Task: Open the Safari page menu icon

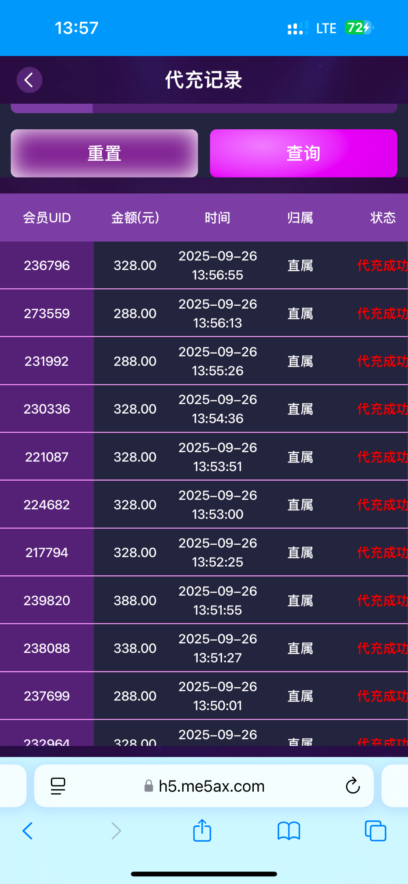Action: [58, 786]
